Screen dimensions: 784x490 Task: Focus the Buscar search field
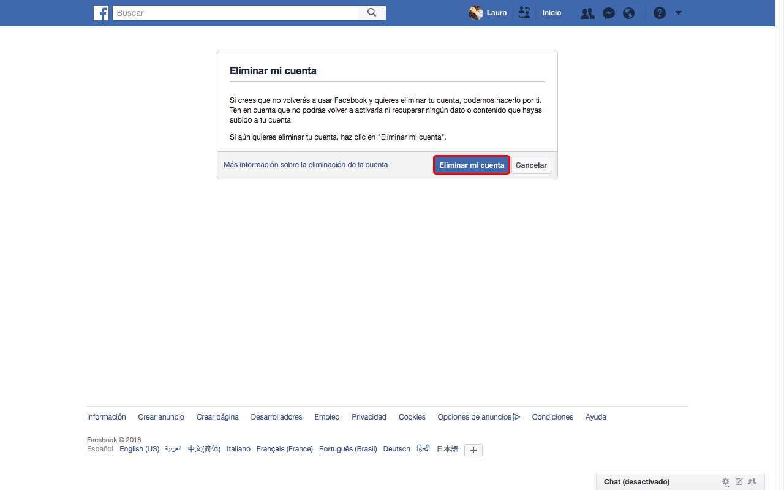tap(235, 13)
